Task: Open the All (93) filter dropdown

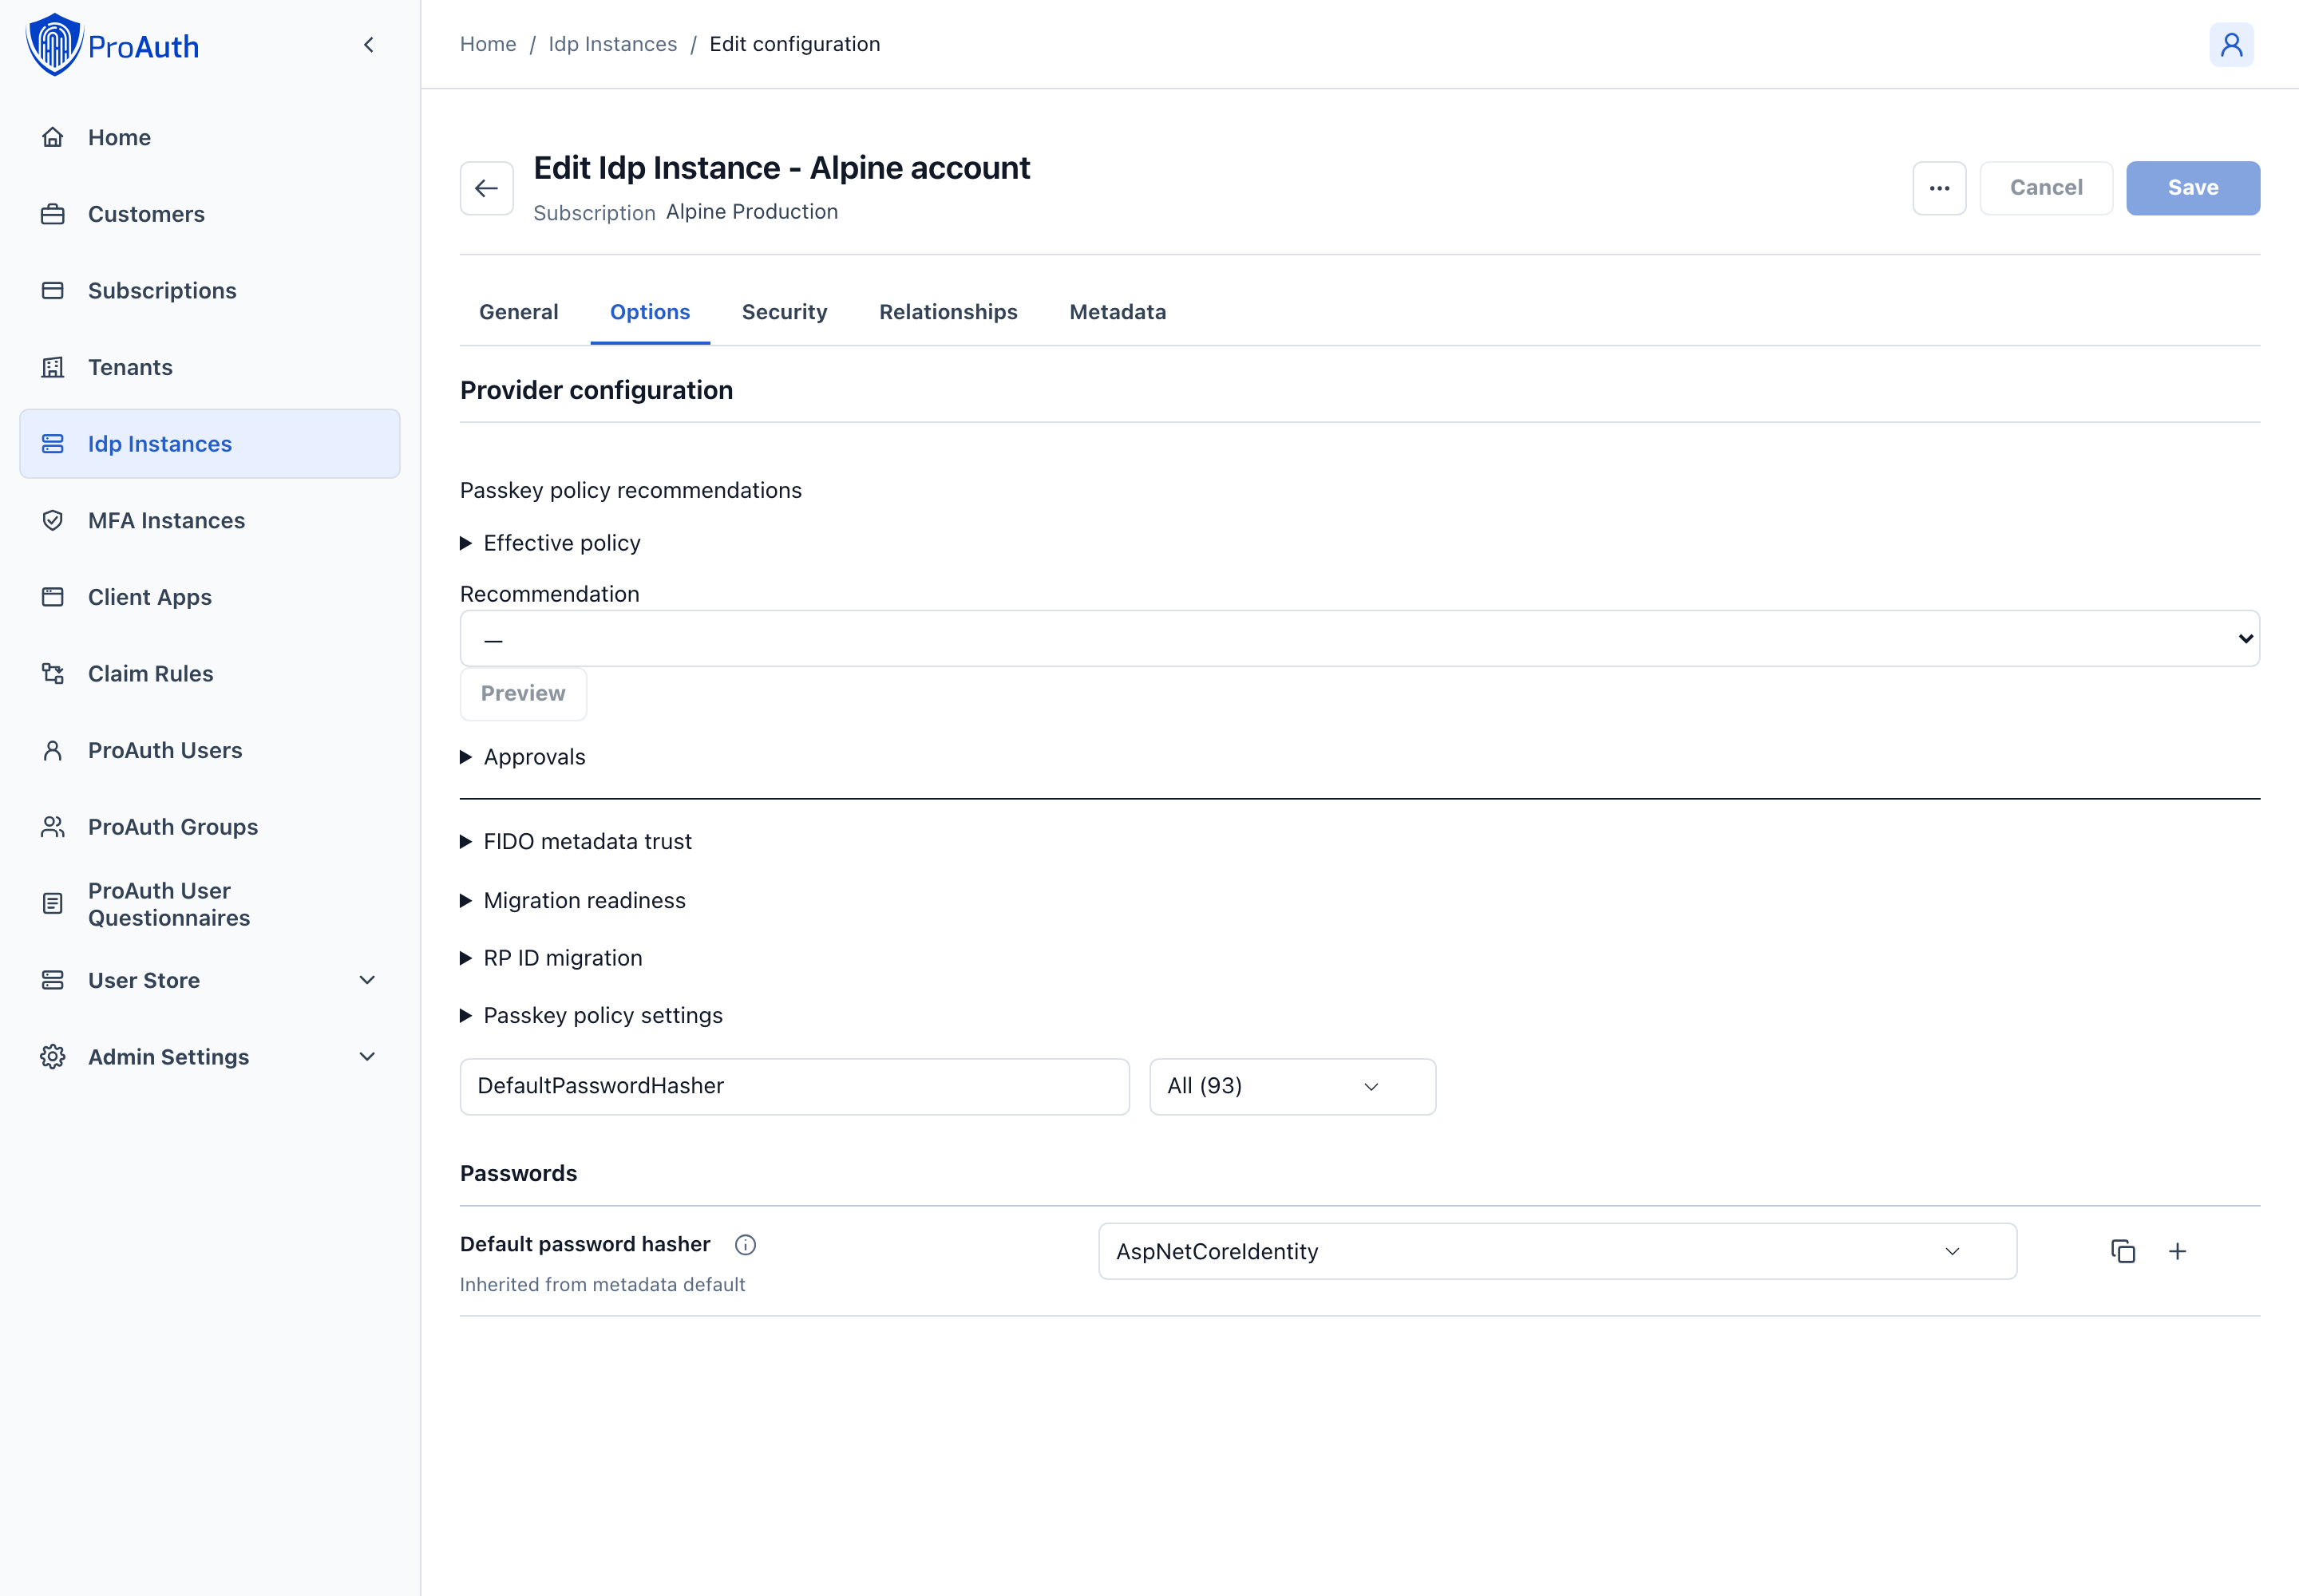Action: [1292, 1087]
